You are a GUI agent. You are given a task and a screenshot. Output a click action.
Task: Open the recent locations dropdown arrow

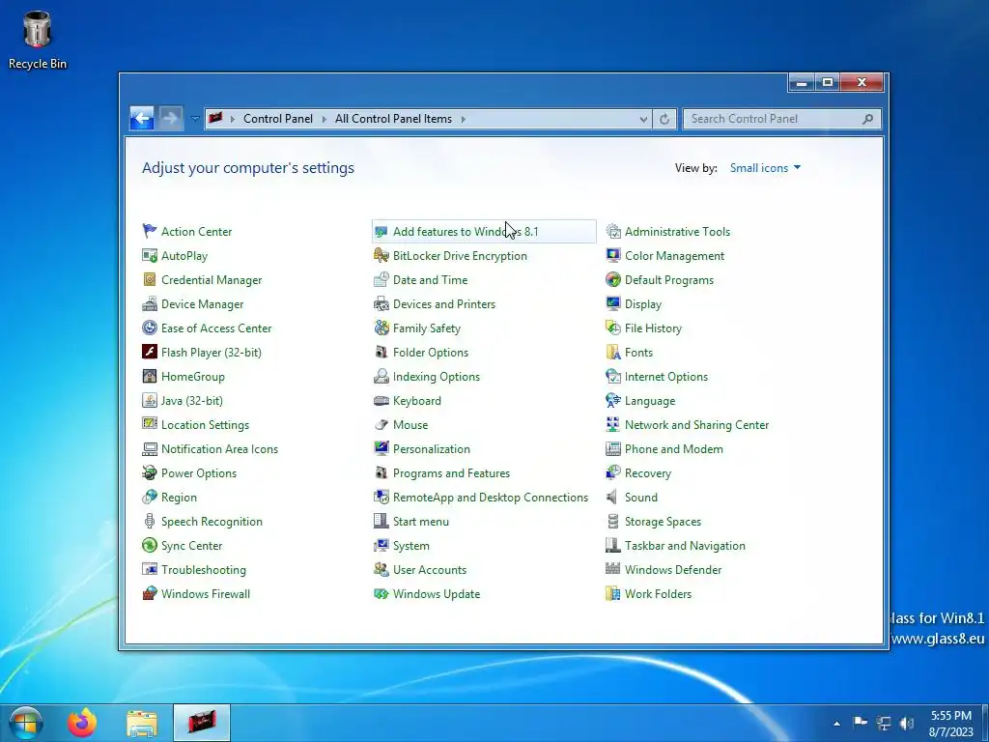point(195,119)
